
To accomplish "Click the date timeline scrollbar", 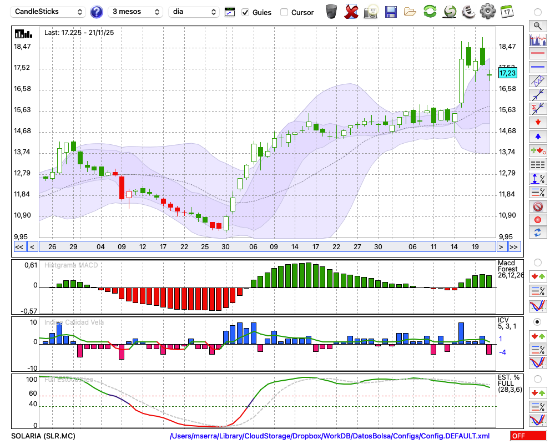I will (266, 247).
